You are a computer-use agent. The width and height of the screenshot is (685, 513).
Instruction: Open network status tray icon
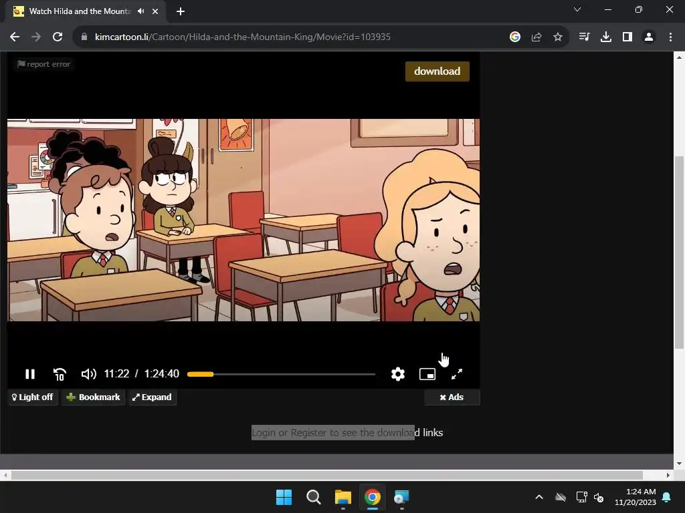pos(581,497)
